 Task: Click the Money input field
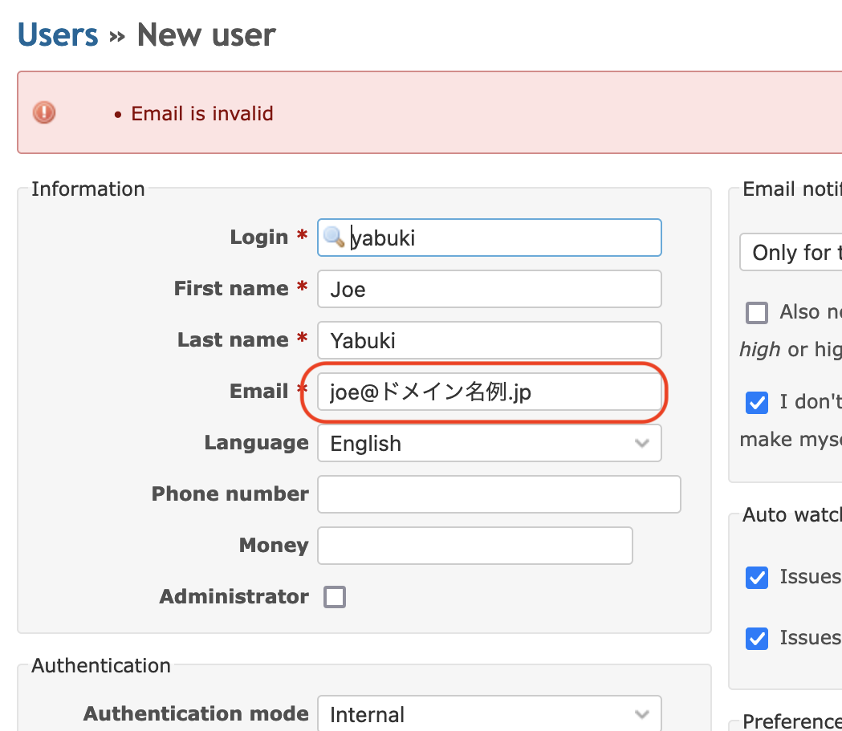point(474,546)
